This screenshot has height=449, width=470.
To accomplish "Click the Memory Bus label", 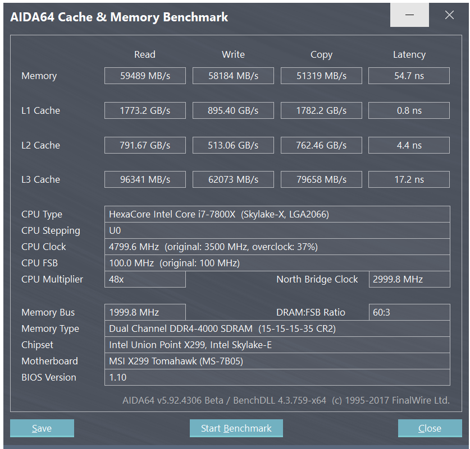I will [x=48, y=312].
